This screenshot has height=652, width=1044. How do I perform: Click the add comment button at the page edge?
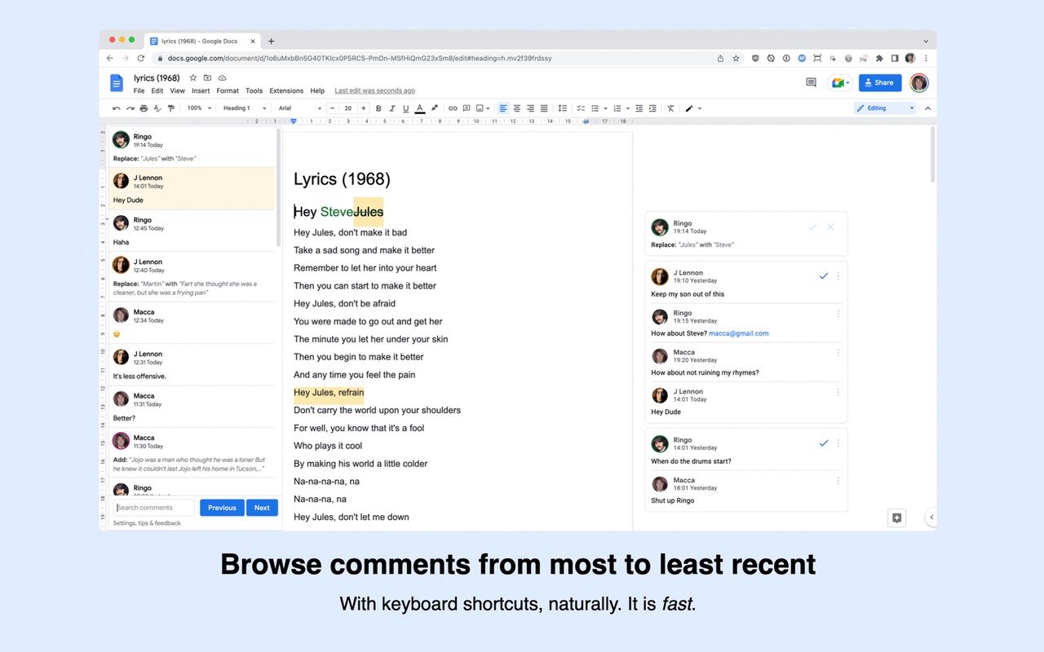897,518
